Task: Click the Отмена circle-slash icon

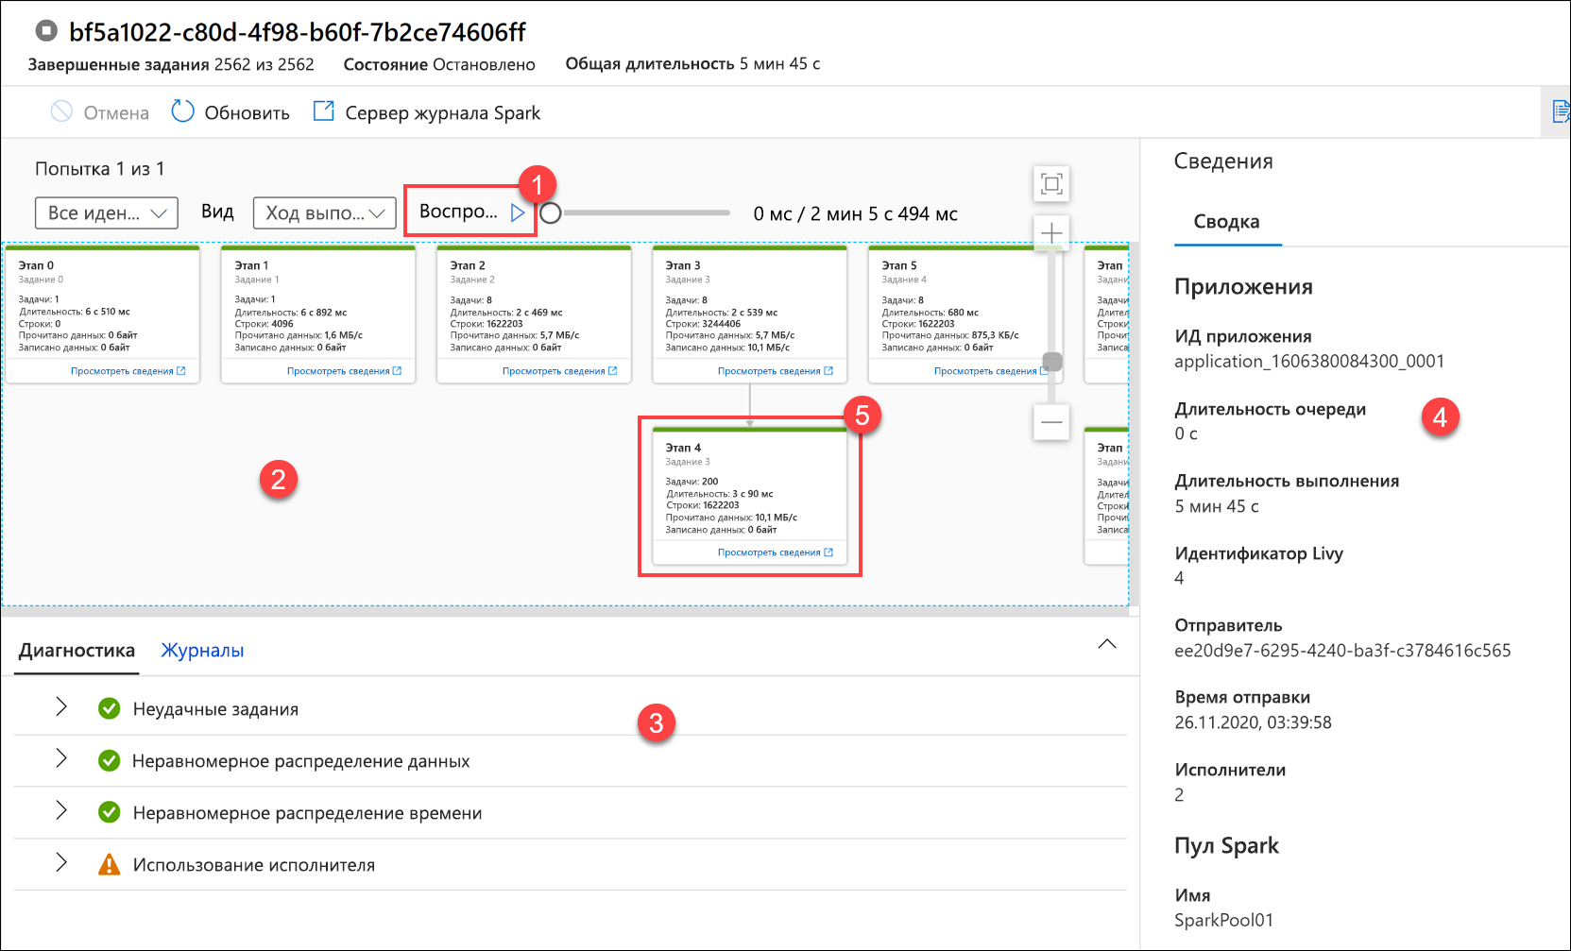Action: 61,111
